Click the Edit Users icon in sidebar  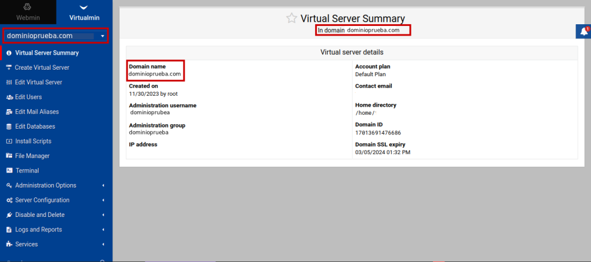(9, 97)
